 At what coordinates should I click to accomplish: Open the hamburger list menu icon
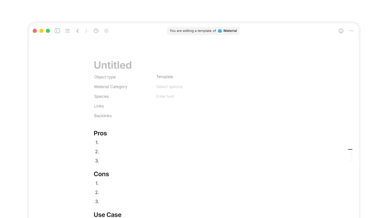point(68,31)
